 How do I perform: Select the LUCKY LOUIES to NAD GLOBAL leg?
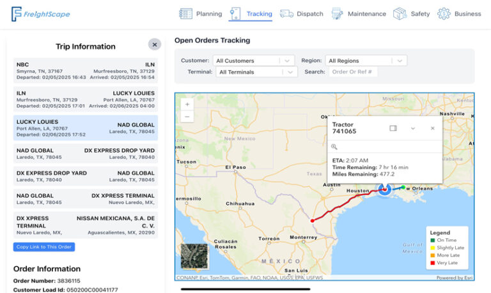tap(86, 128)
